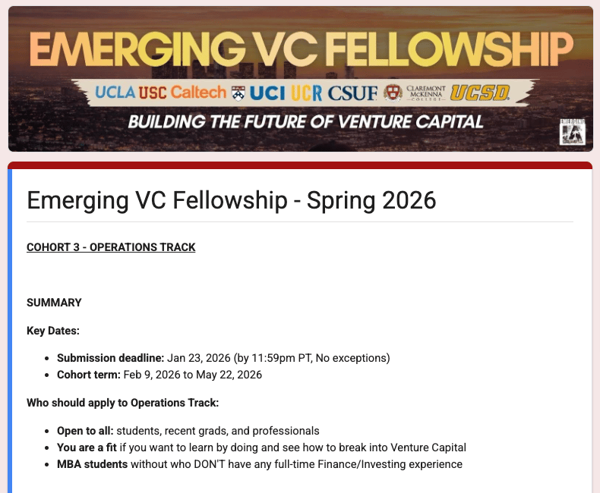Click the SUMMARY heading

pyautogui.click(x=55, y=303)
